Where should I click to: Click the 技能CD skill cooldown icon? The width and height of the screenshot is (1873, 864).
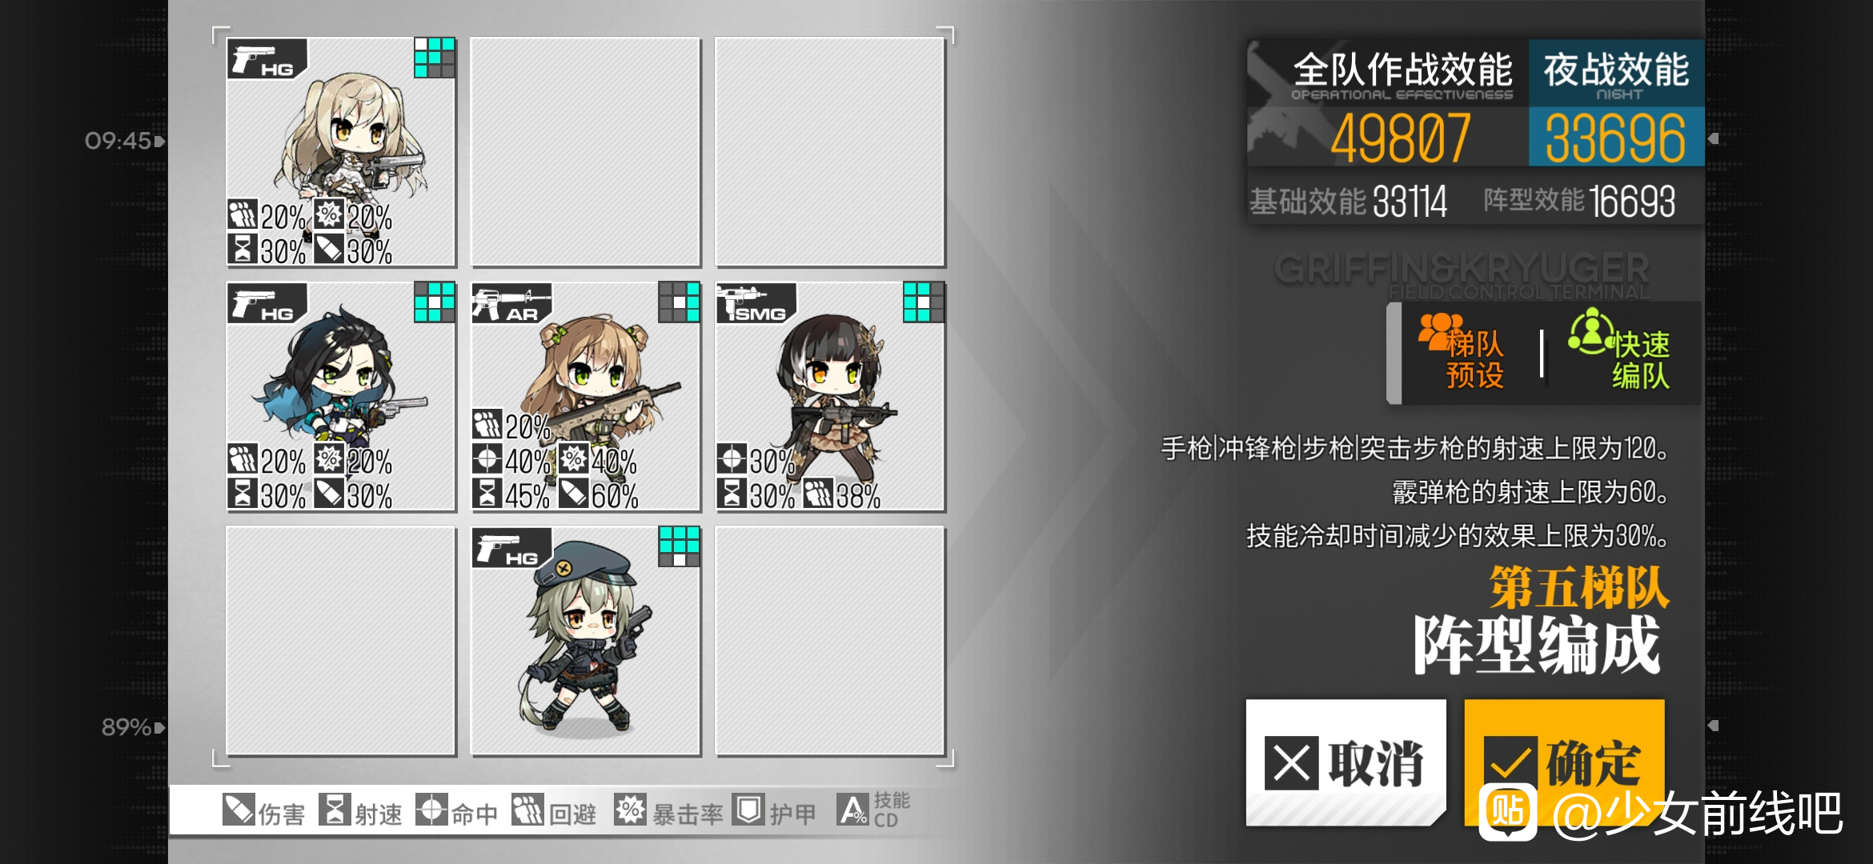point(853,810)
